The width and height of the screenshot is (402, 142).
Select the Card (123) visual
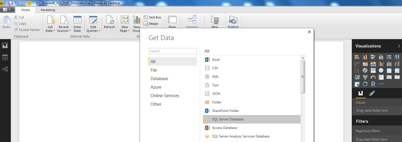(x=389, y=77)
